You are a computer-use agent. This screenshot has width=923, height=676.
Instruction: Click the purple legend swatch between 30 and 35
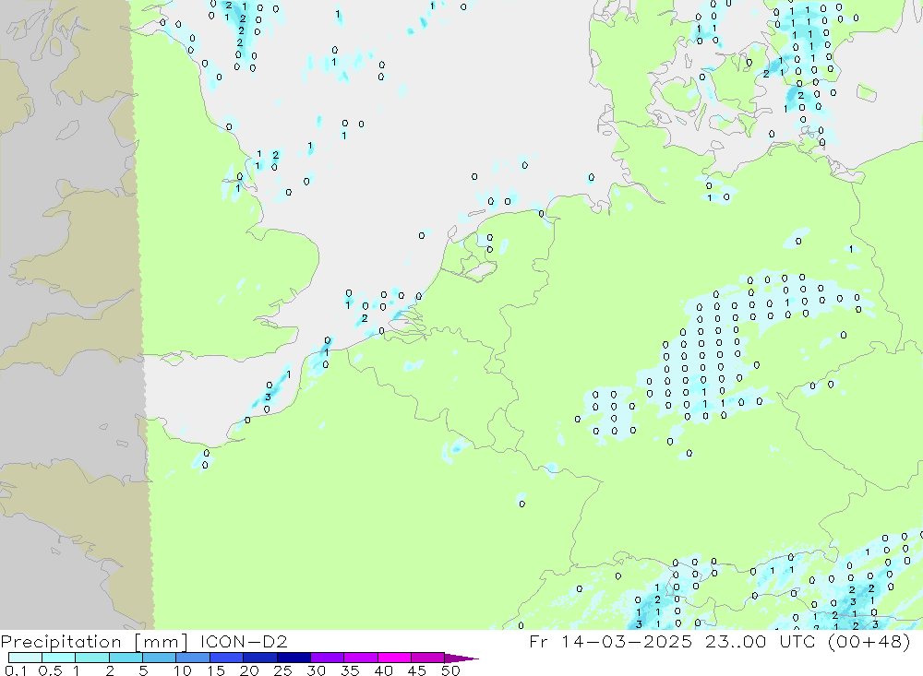pyautogui.click(x=328, y=658)
